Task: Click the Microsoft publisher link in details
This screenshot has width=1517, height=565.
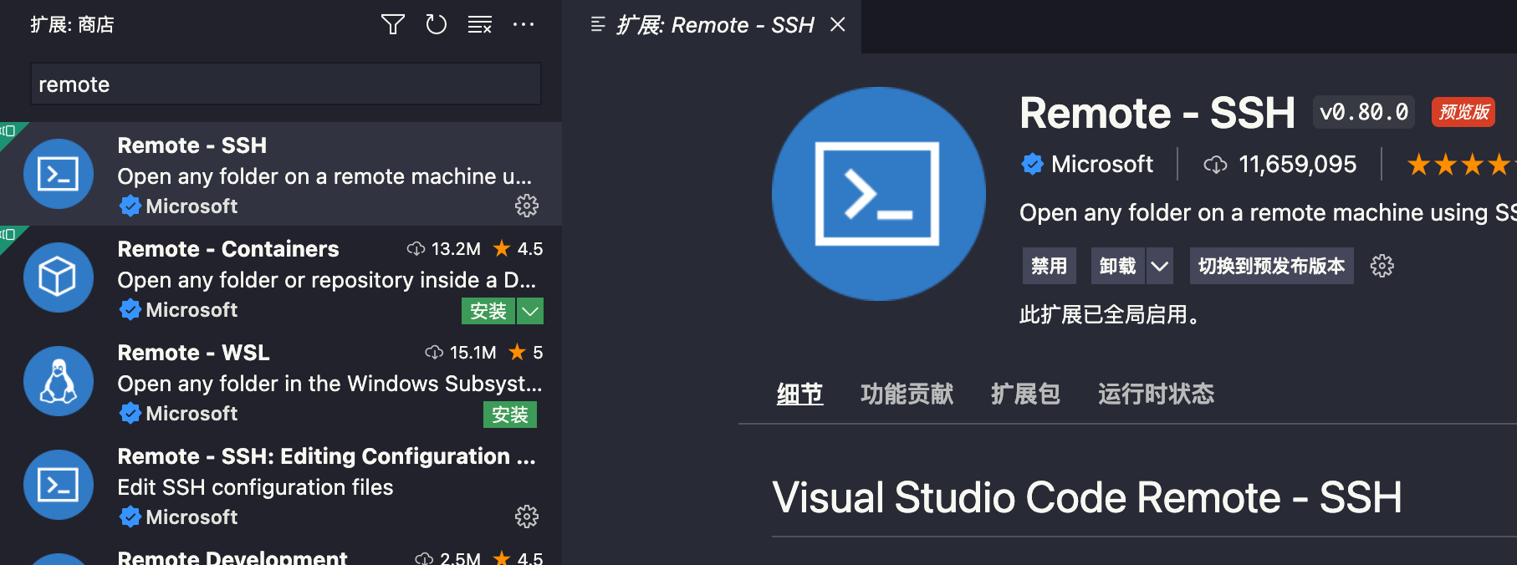Action: (x=1102, y=164)
